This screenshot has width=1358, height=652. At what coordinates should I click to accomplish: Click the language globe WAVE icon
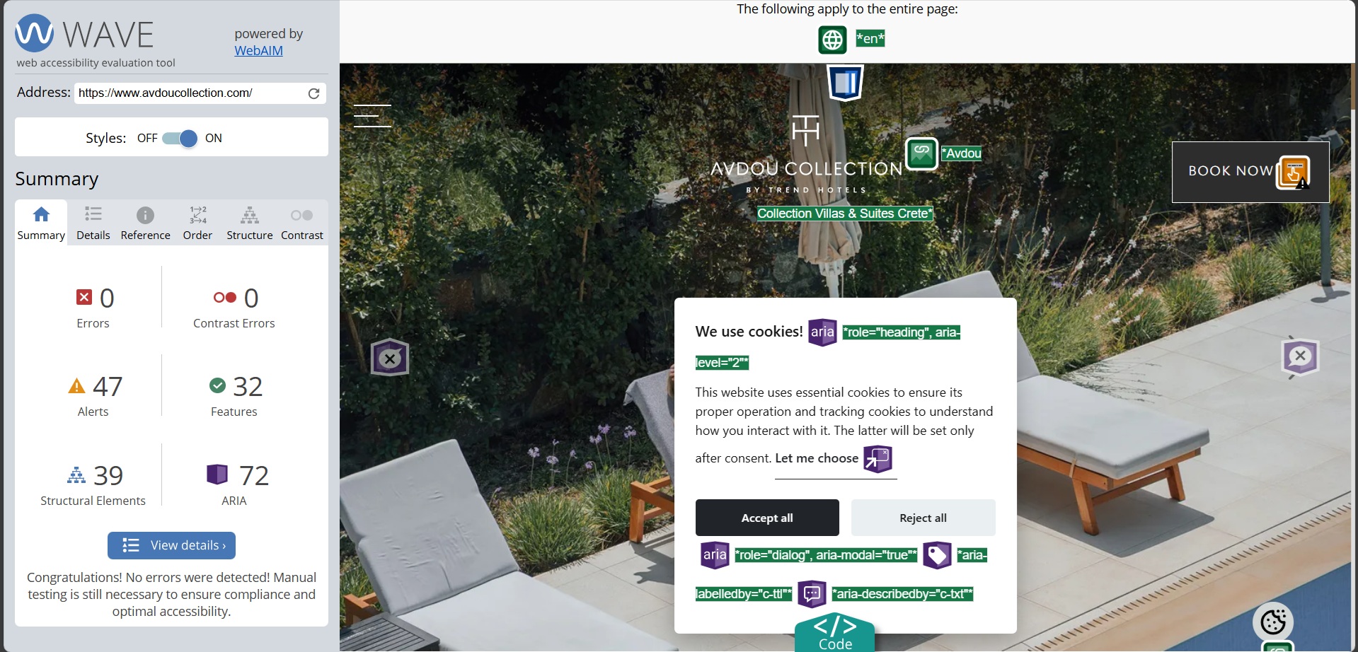832,40
